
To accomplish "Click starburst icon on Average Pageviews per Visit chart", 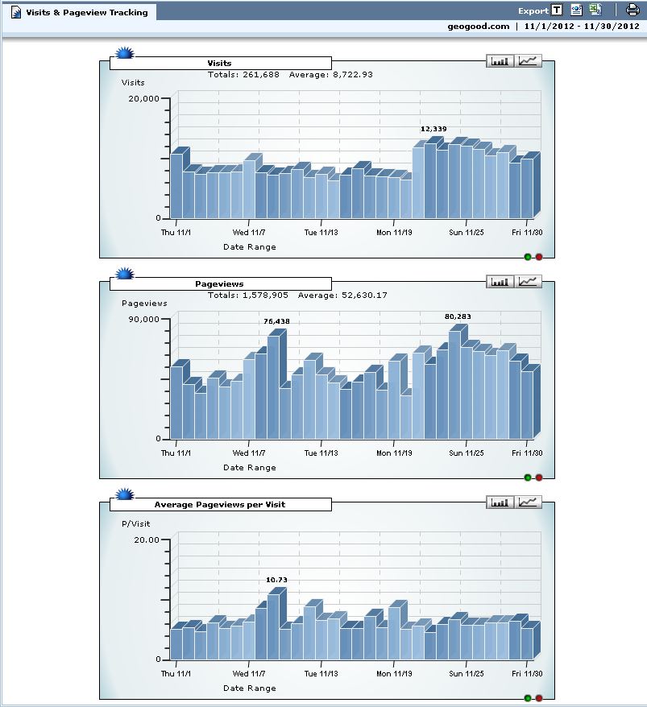I will pos(124,496).
